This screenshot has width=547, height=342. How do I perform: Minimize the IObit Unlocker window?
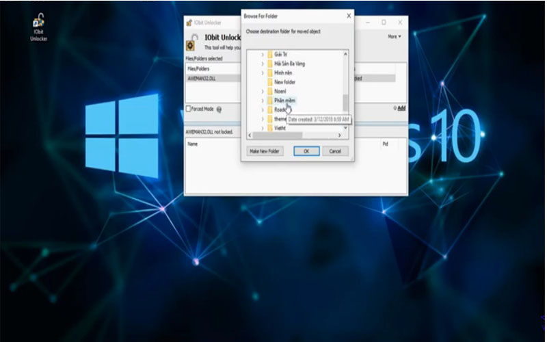368,23
